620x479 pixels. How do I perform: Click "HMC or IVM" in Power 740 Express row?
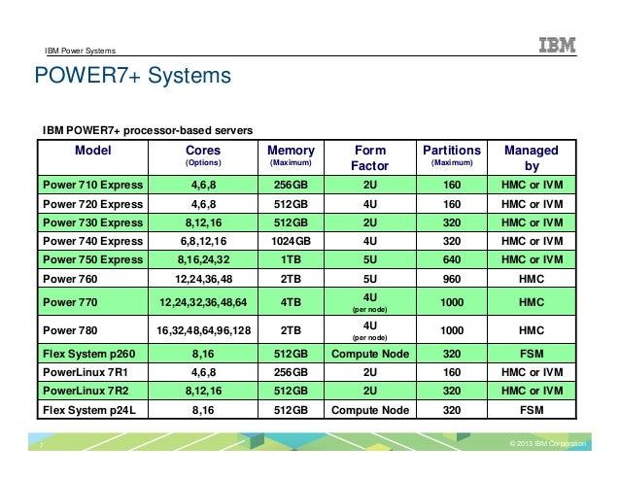532,241
